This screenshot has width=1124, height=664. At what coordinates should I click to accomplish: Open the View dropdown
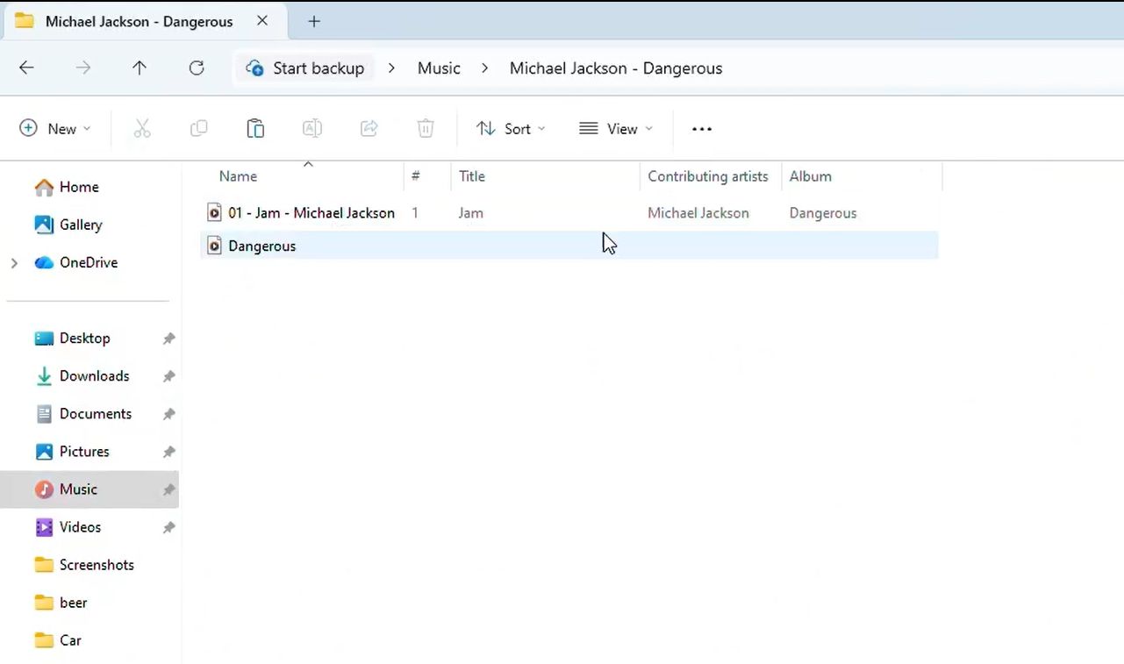coord(616,128)
